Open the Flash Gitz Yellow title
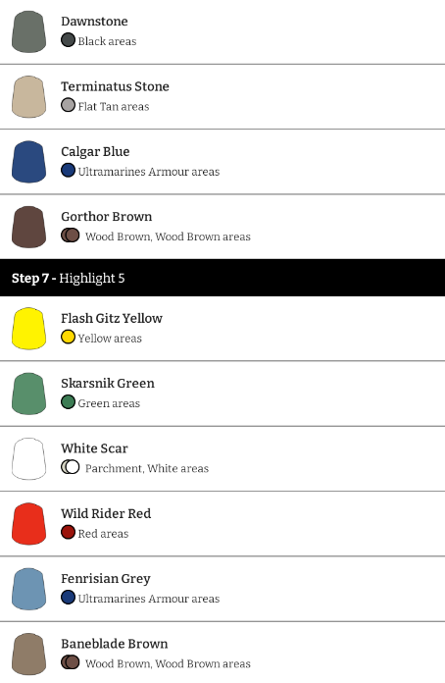445x683 pixels. [112, 318]
